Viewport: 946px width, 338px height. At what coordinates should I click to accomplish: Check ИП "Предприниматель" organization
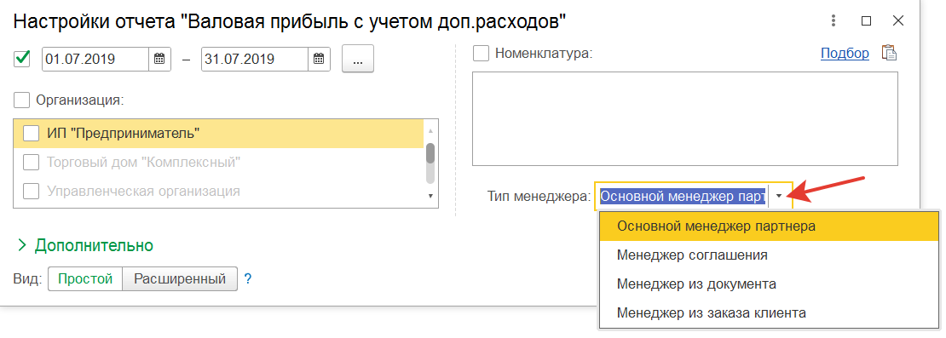[31, 133]
